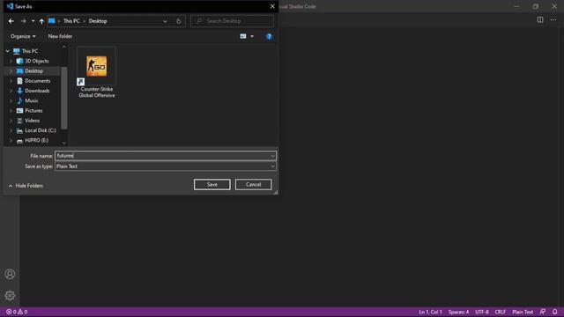Open notifications bell in status bar
The width and height of the screenshot is (564, 317).
click(554, 312)
